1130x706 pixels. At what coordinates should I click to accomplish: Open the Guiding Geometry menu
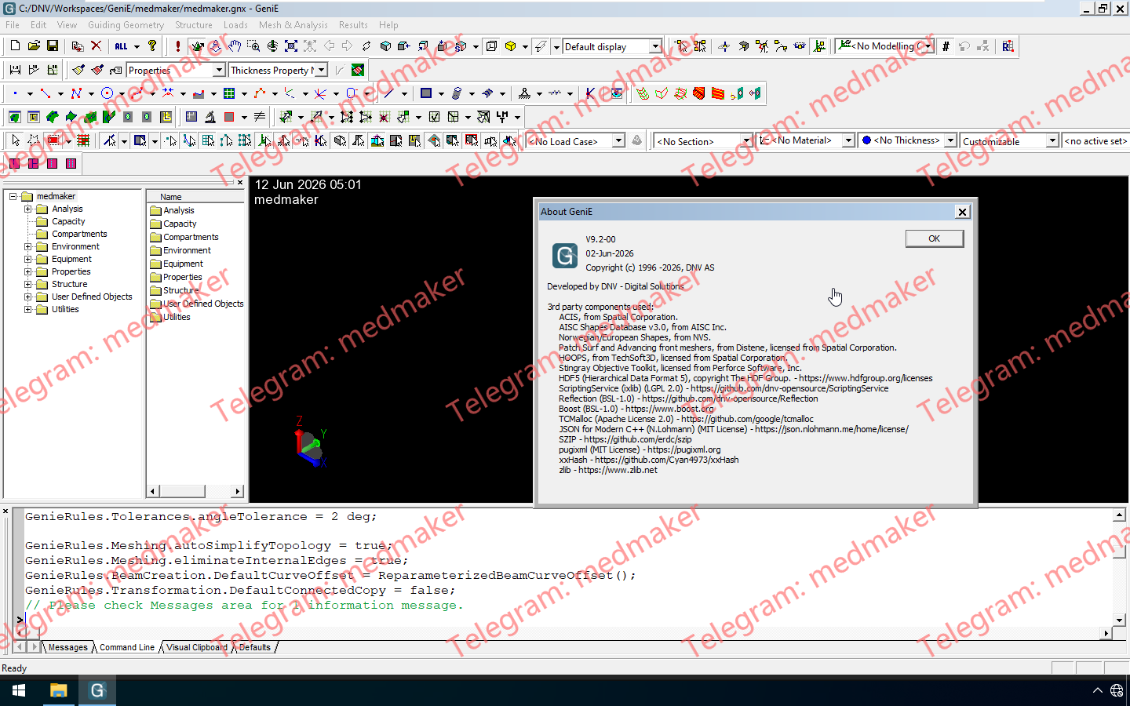click(126, 25)
